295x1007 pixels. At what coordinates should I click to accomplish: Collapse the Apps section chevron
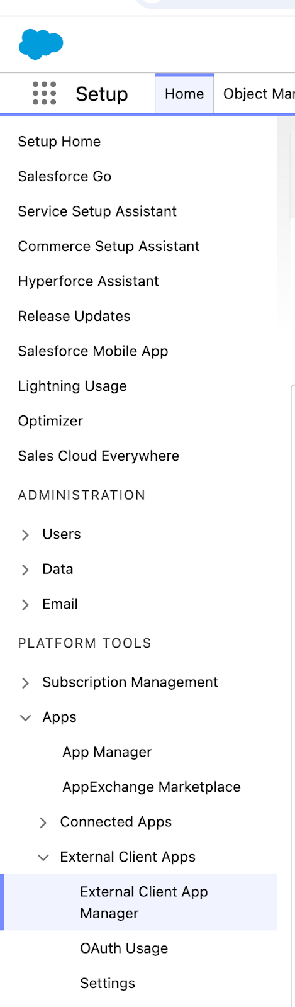click(x=25, y=717)
